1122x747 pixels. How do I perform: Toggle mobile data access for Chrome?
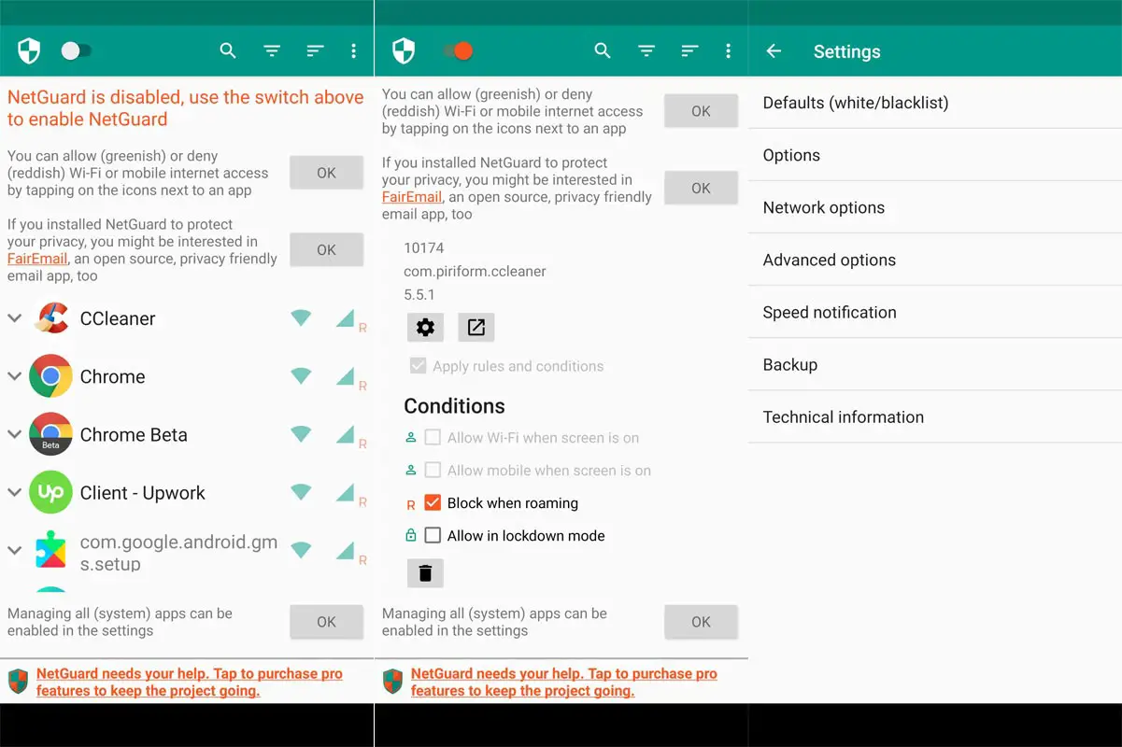tap(345, 377)
